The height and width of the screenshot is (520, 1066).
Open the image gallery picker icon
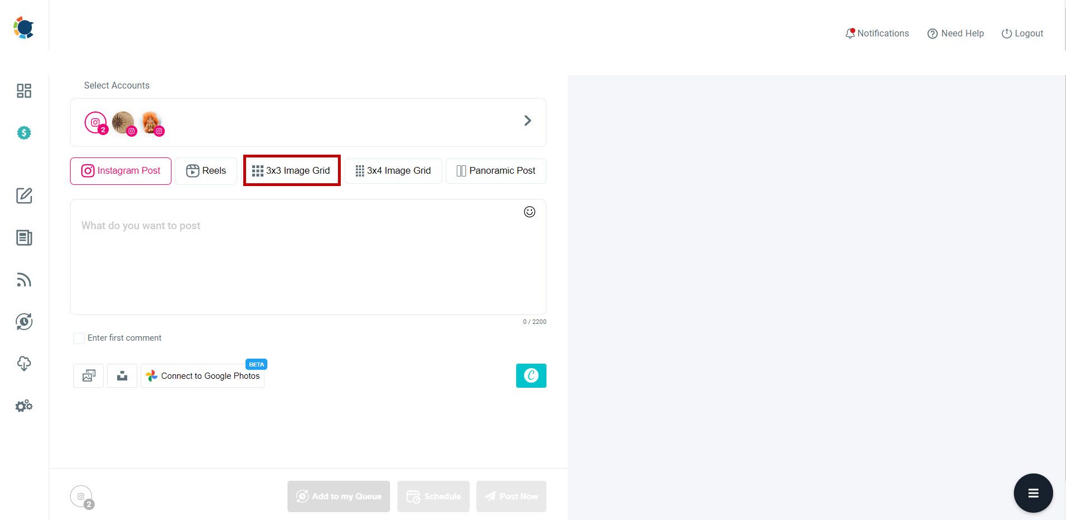88,375
